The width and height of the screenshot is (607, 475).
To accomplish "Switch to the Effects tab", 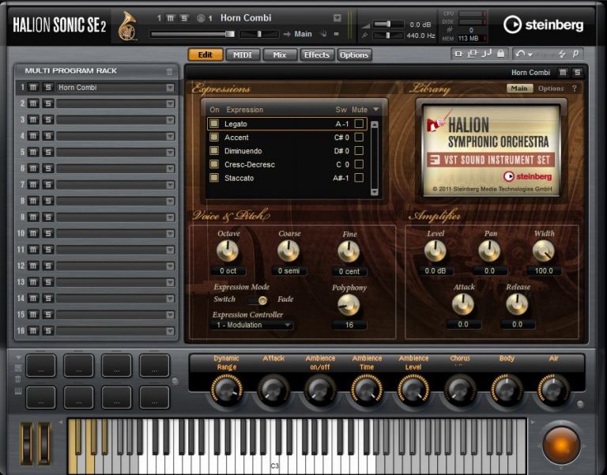I will (317, 55).
